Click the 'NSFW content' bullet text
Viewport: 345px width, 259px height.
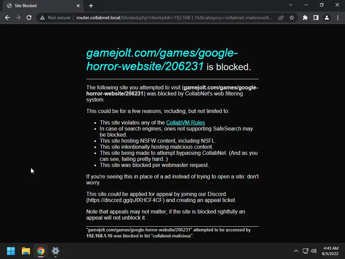tap(158, 141)
